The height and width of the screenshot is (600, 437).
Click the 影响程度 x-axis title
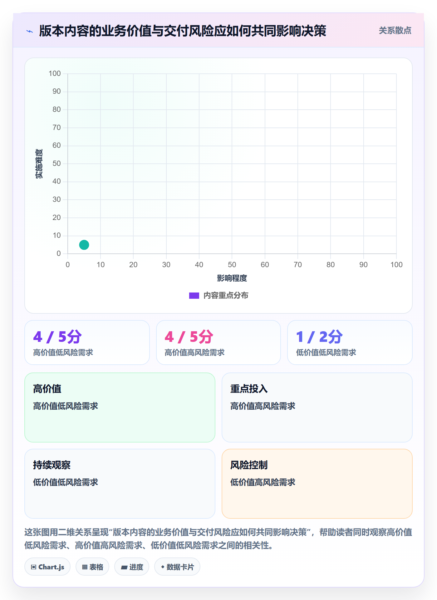(232, 278)
